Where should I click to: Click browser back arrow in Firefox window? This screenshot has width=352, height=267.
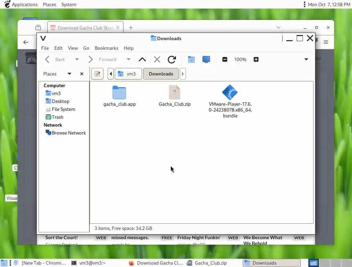coord(26,42)
